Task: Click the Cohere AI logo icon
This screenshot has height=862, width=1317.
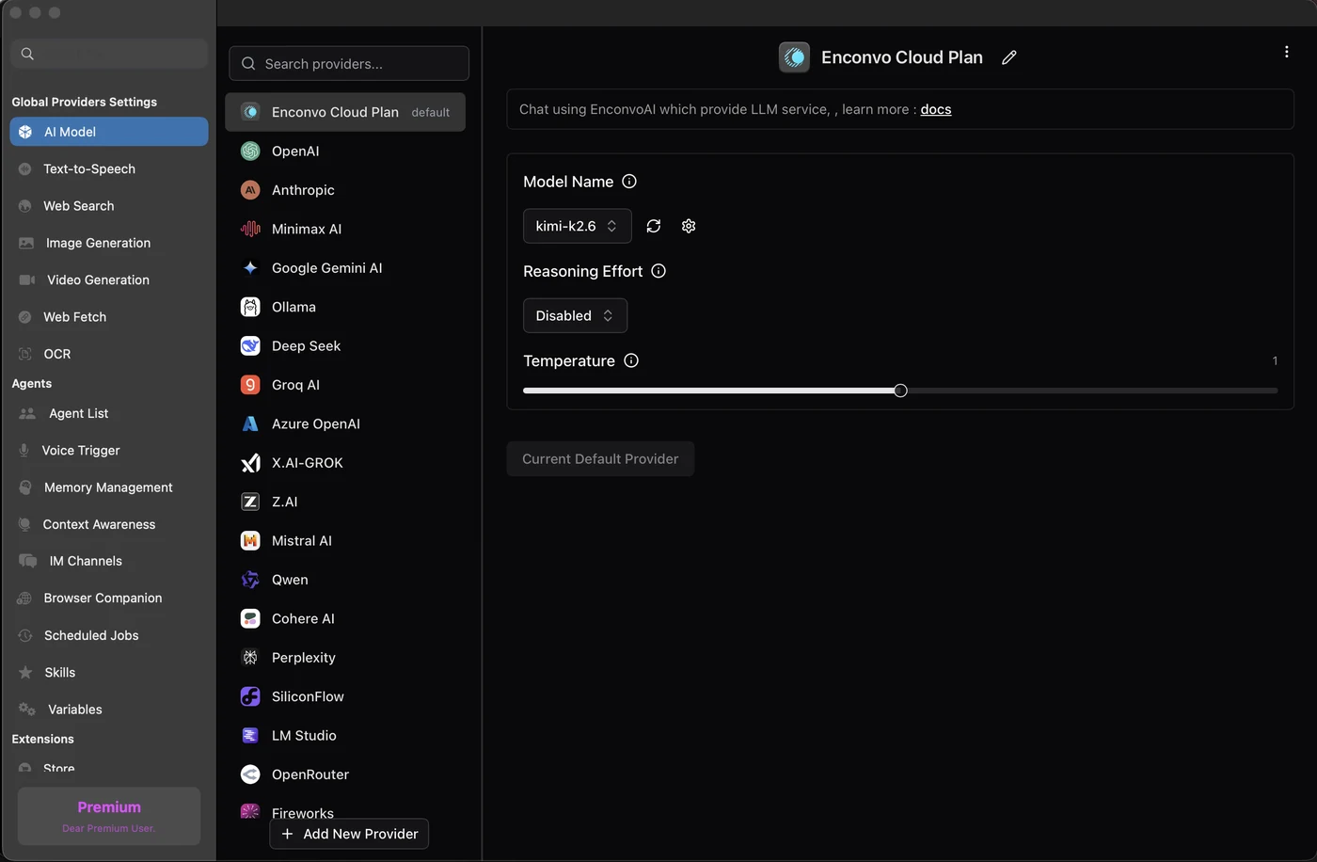Action: 250,618
